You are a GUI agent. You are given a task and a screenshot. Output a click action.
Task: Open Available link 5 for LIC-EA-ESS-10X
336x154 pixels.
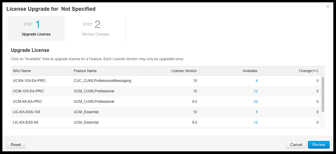click(x=257, y=112)
